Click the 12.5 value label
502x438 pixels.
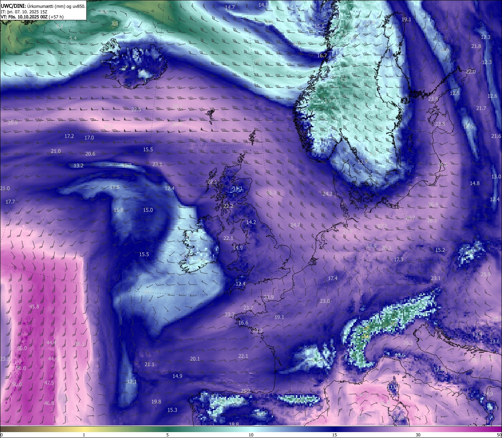[x=455, y=93]
